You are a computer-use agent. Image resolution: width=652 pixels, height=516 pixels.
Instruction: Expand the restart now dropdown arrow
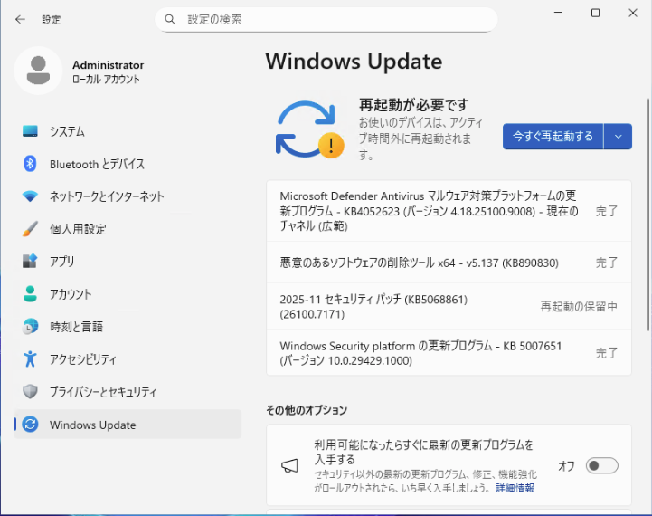click(618, 137)
